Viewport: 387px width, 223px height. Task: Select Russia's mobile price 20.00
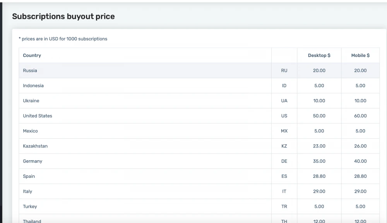point(360,70)
